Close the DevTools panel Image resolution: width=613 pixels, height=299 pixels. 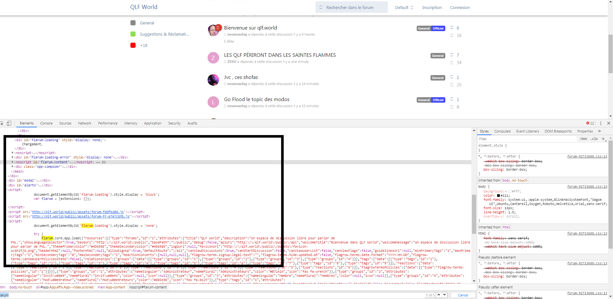tap(609, 123)
